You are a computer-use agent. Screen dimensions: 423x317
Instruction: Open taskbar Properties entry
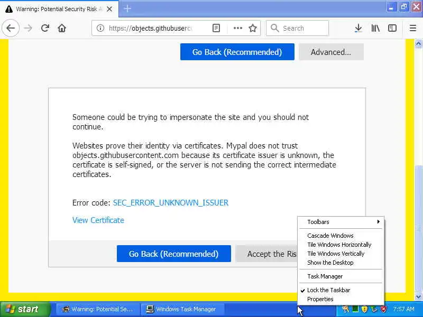click(x=341, y=299)
